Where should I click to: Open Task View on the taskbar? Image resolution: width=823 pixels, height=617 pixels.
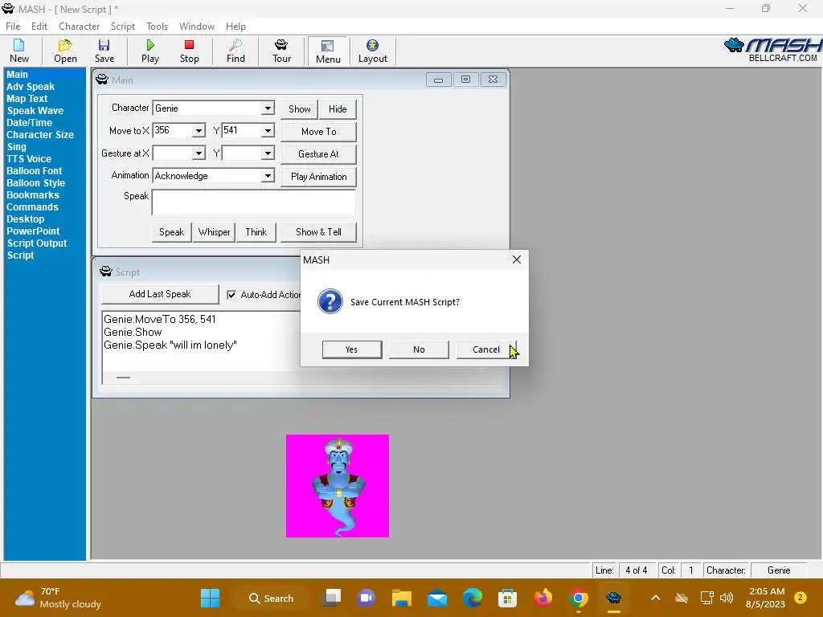point(331,598)
